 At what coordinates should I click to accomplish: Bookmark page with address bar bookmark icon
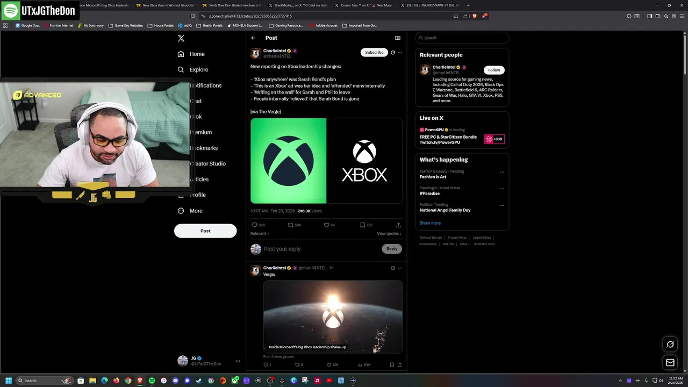tap(192, 16)
